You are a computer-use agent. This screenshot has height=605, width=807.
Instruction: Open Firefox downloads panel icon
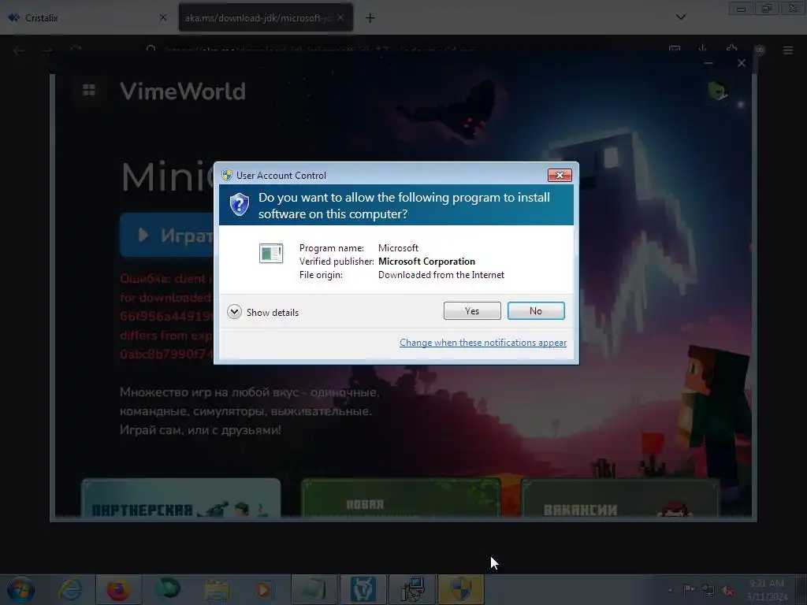coord(702,49)
